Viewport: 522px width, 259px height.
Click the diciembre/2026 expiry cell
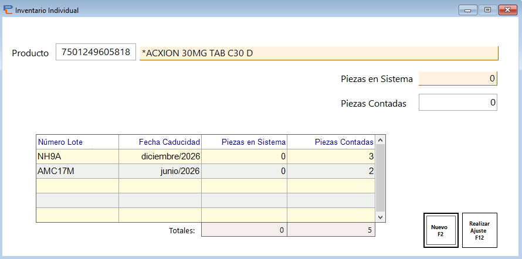[x=160, y=156]
